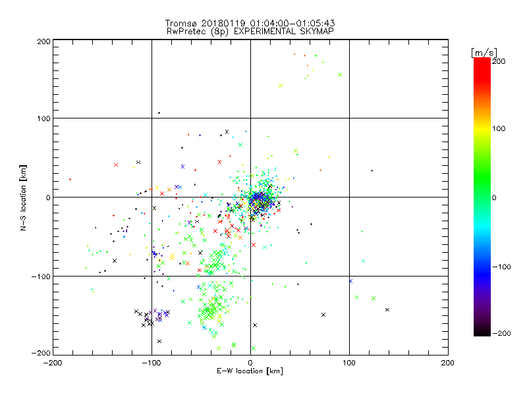Click the isolated black dot near 100 km north

[159, 113]
